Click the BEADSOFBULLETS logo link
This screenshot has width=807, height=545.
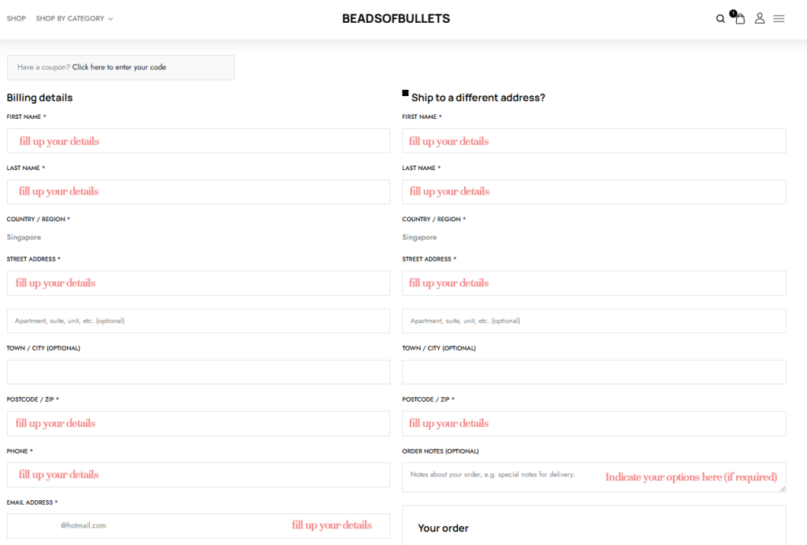(396, 19)
